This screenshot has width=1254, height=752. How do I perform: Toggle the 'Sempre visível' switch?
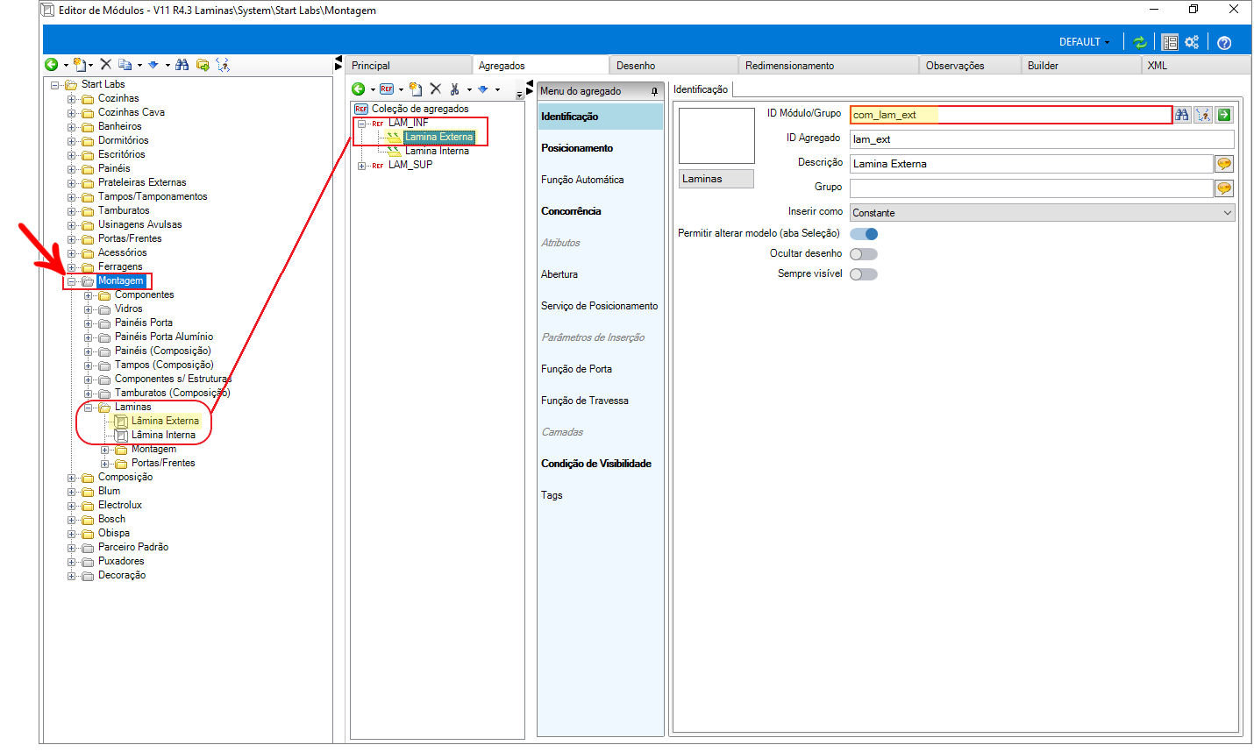click(864, 274)
